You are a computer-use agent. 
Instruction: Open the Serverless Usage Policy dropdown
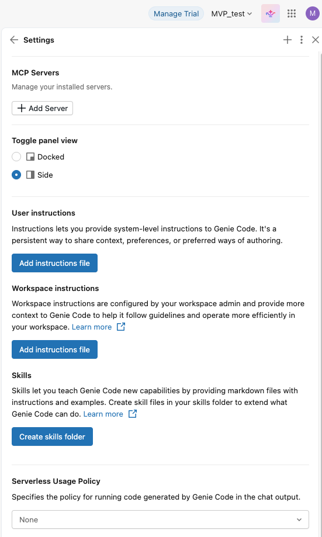tap(160, 519)
